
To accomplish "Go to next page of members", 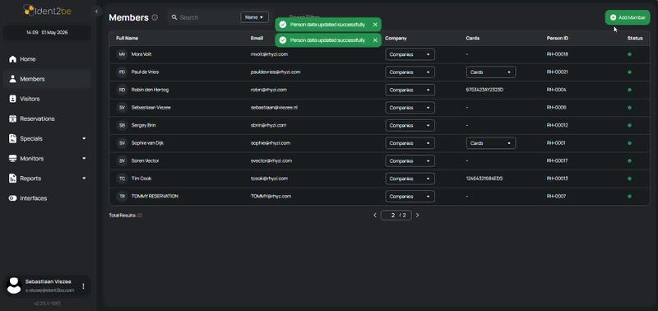I will point(417,216).
